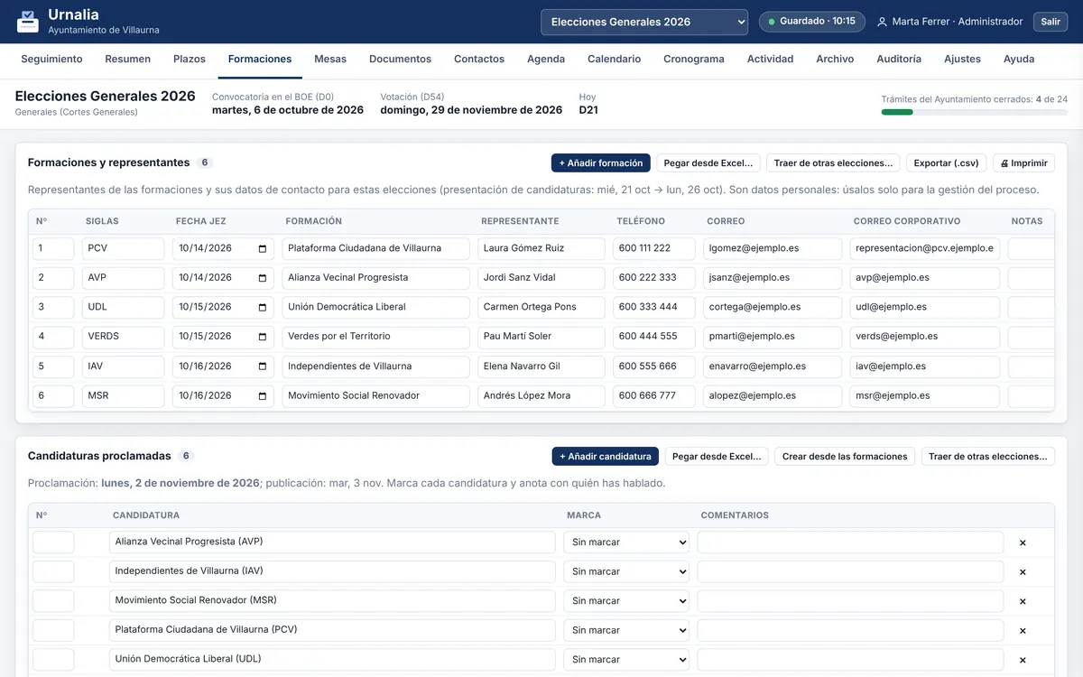
Task: Click the phone field showing 600 333 444
Action: tap(654, 307)
